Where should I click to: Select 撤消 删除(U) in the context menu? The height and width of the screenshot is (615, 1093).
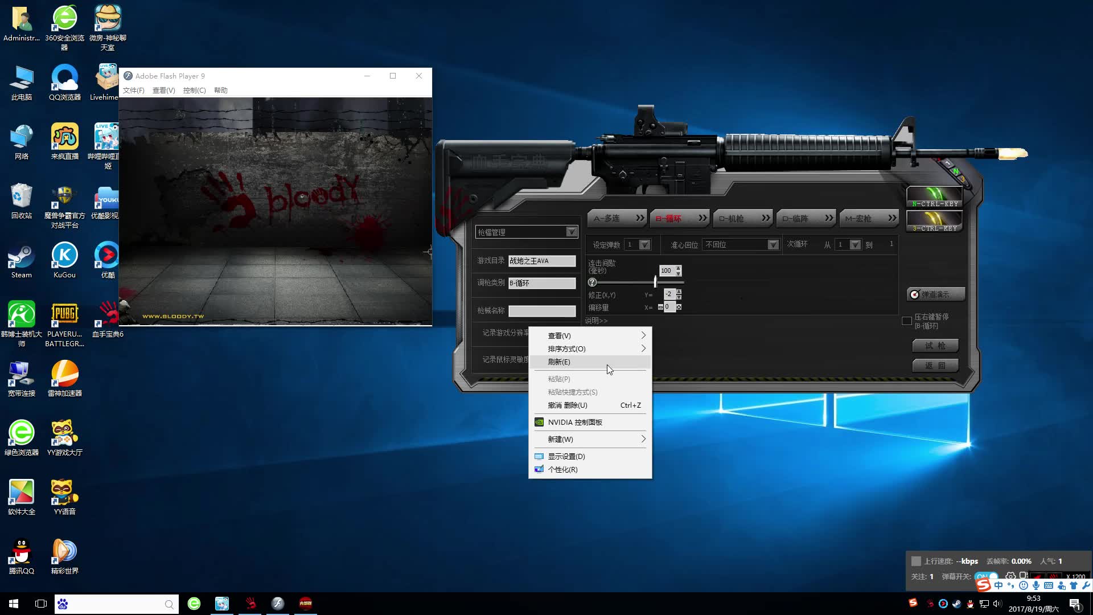pos(590,405)
